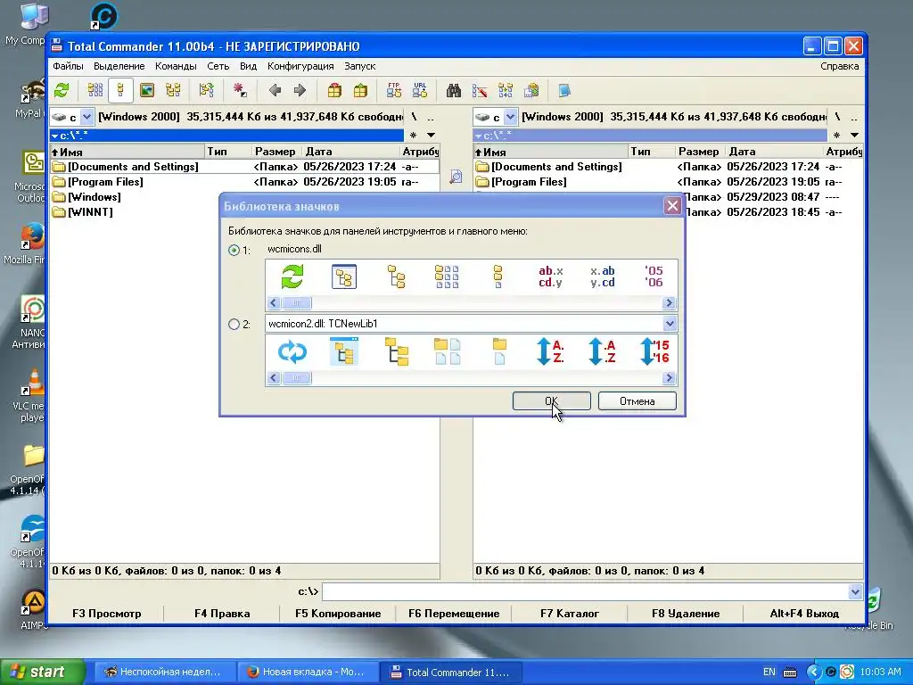Open the Выделение menu
Viewport: 913px width, 685px height.
(x=119, y=66)
